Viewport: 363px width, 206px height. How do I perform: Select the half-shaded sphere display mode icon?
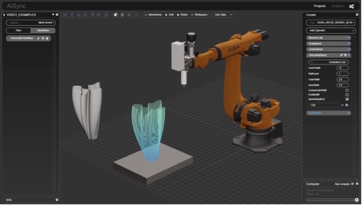(x=116, y=15)
